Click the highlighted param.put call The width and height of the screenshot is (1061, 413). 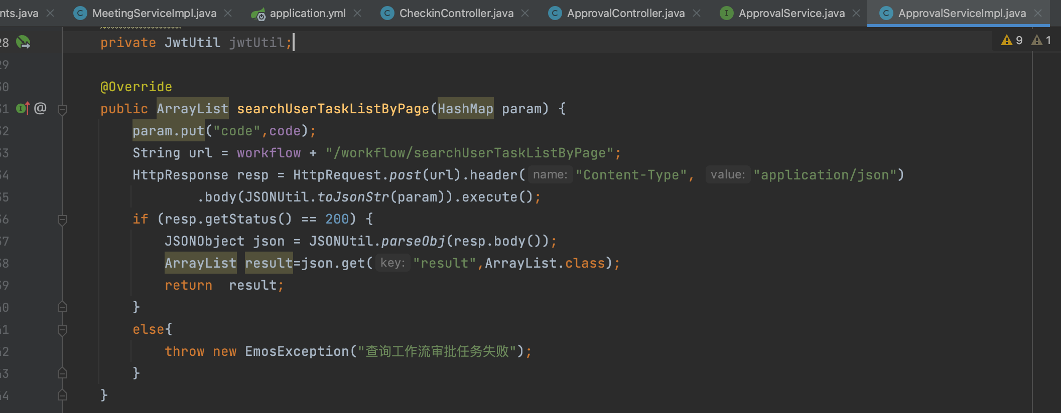168,131
